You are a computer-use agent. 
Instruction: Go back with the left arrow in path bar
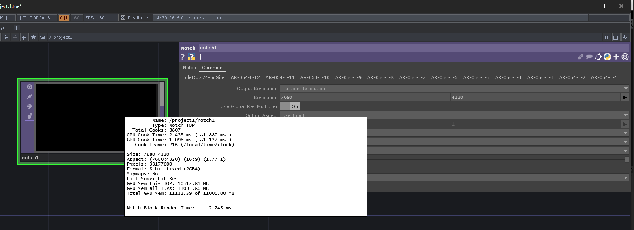6,37
